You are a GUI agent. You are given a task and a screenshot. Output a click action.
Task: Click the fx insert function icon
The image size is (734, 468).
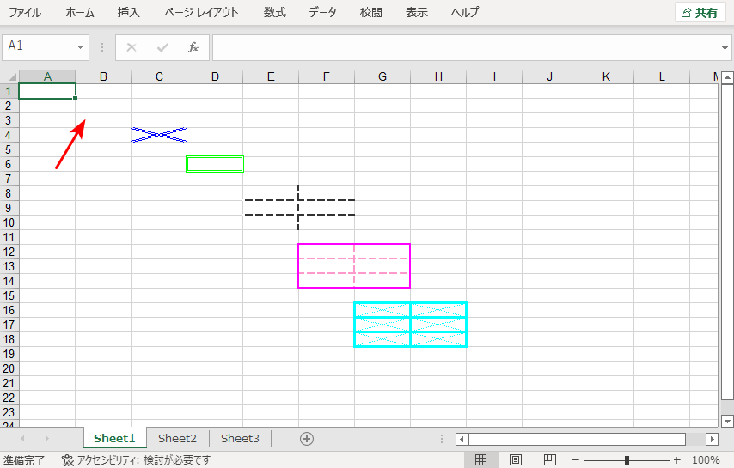[193, 47]
